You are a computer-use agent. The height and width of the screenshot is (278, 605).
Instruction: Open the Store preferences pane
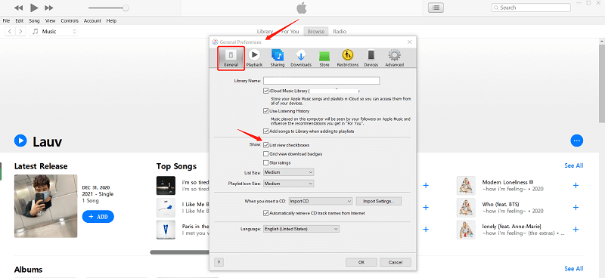(324, 58)
